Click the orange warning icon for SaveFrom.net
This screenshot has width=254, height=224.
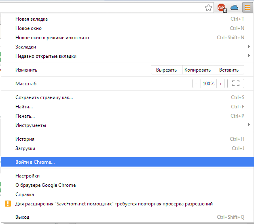coord(8,204)
